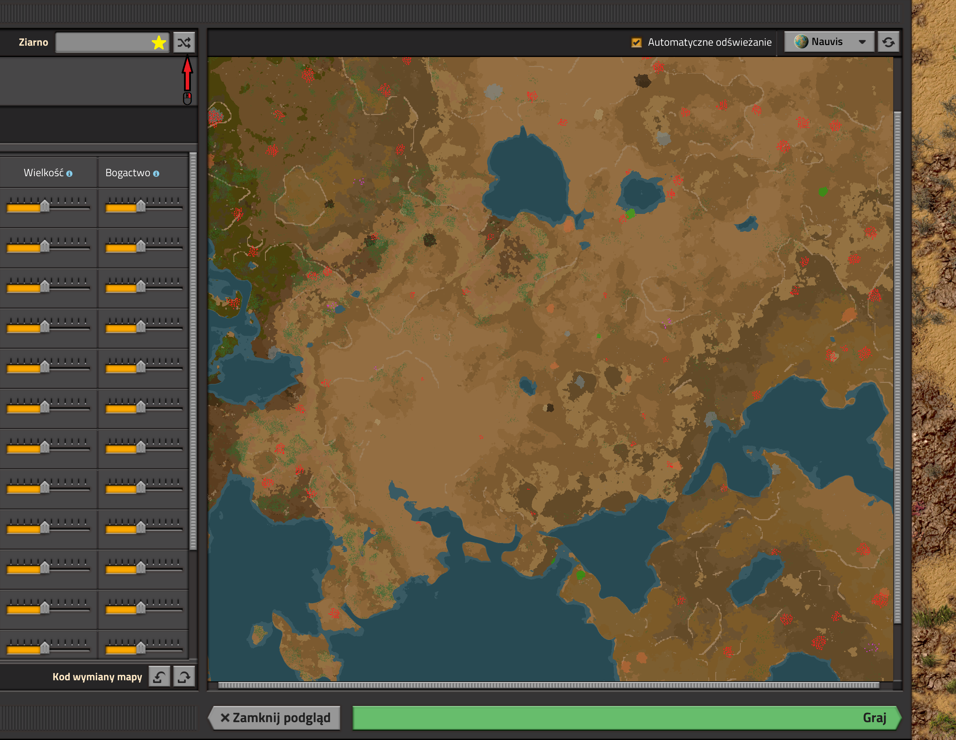
Task: Click the settings list vertical scrollbar
Action: [x=193, y=351]
